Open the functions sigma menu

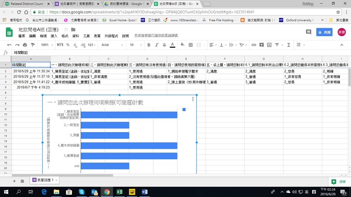click(x=289, y=45)
